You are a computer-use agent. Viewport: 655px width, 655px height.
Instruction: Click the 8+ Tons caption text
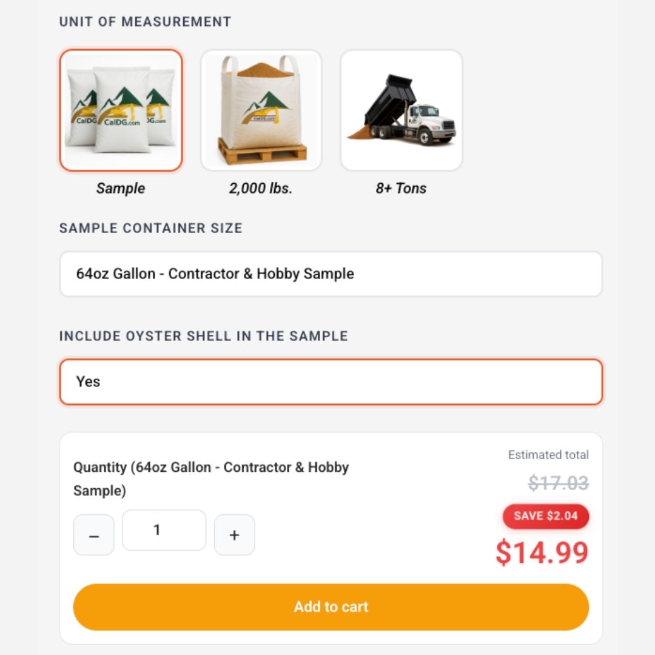point(401,188)
